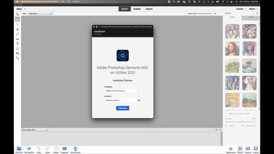This screenshot has width=274, height=154.
Task: Apply the Mona Lisa artistic effect
Action: (232, 48)
